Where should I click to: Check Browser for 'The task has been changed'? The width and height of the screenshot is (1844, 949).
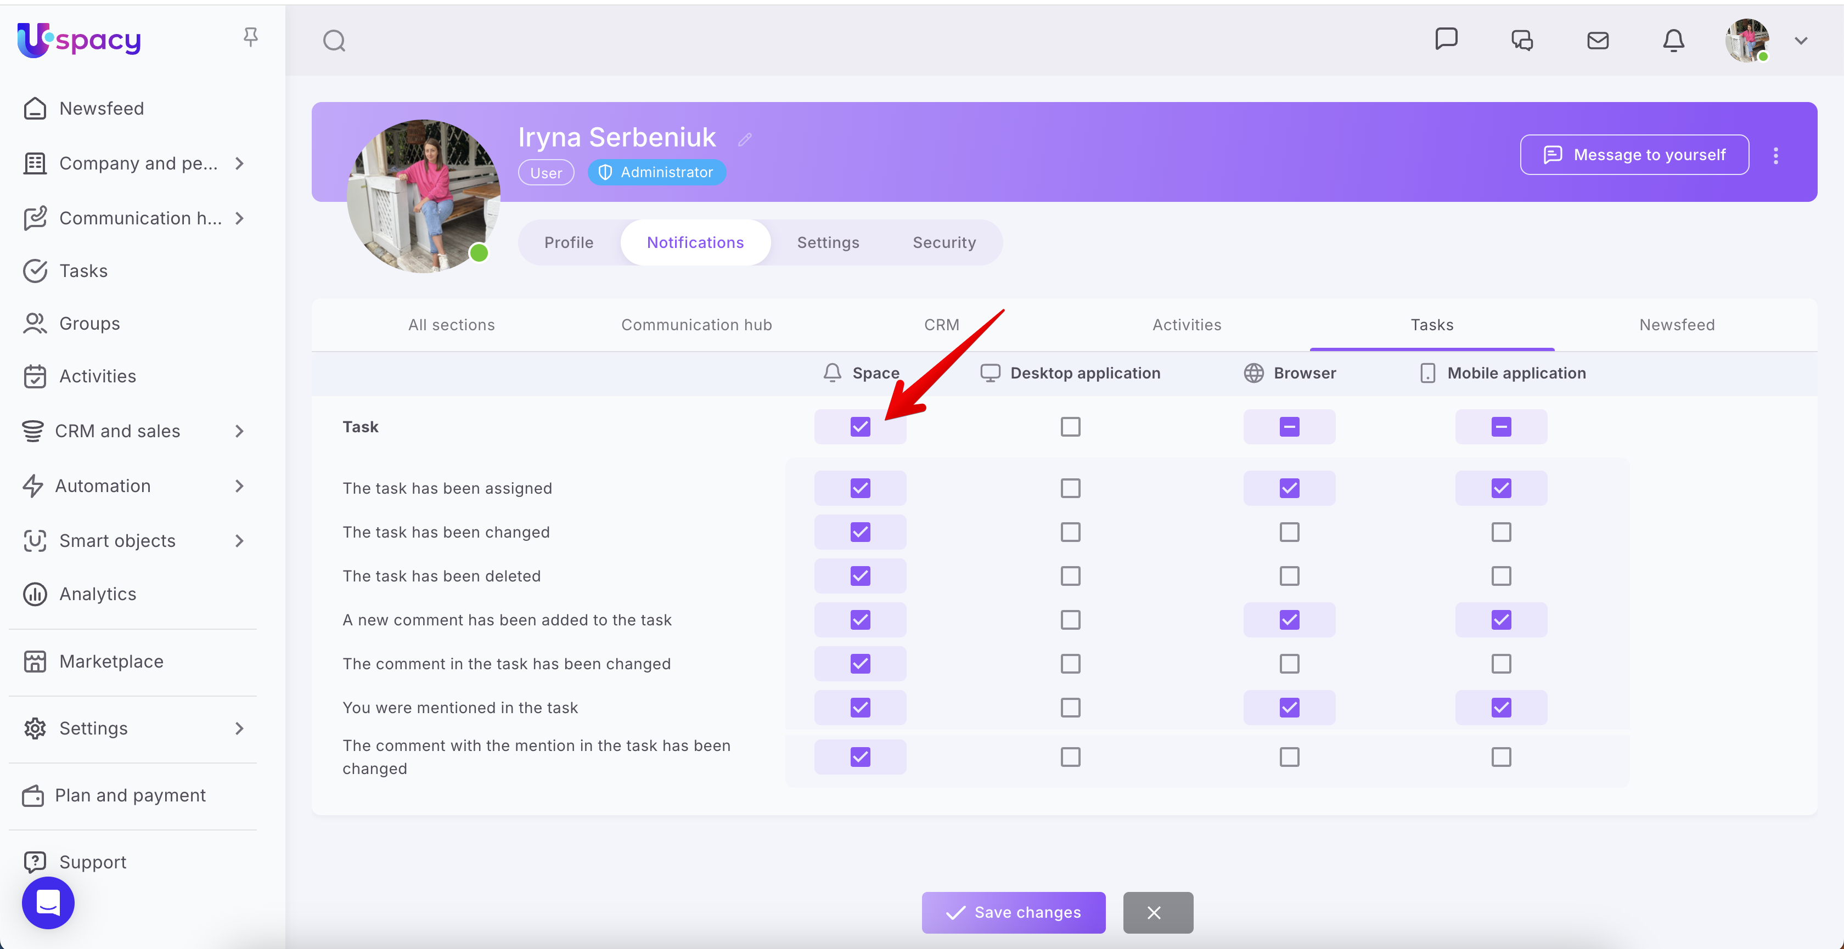point(1289,533)
